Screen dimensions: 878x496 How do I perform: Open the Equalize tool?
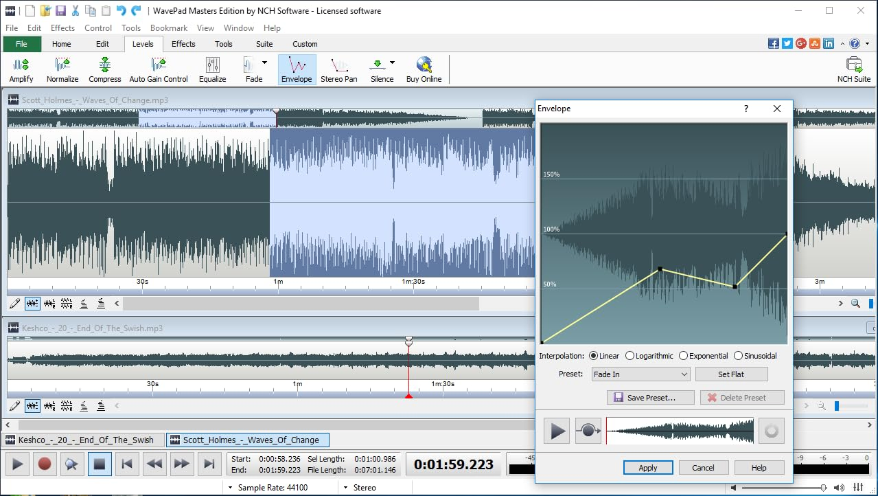pyautogui.click(x=212, y=67)
